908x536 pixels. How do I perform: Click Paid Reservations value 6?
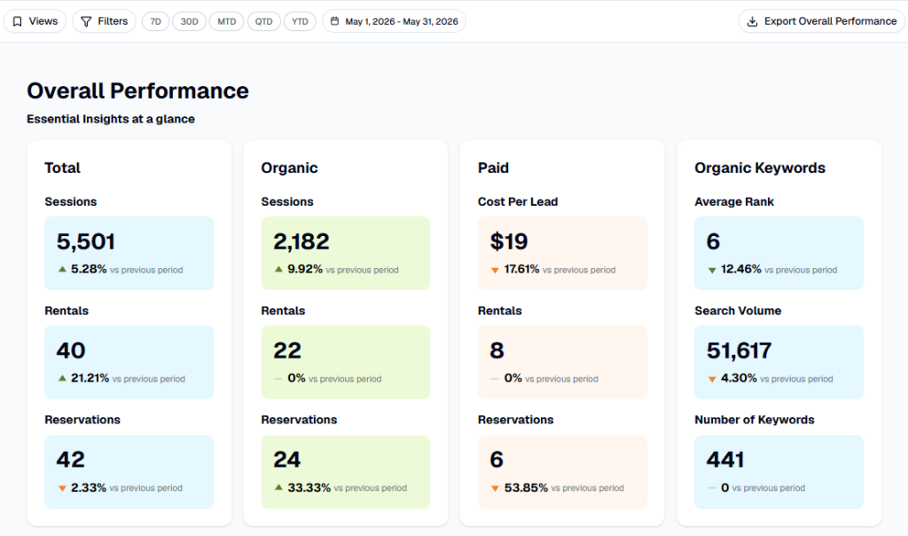(x=497, y=460)
